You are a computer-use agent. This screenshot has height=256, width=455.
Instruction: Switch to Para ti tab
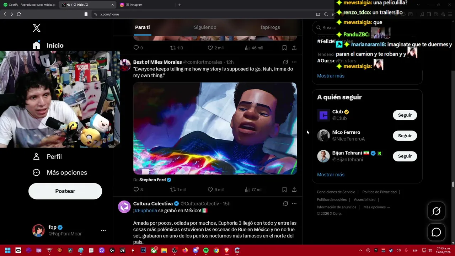(x=142, y=27)
